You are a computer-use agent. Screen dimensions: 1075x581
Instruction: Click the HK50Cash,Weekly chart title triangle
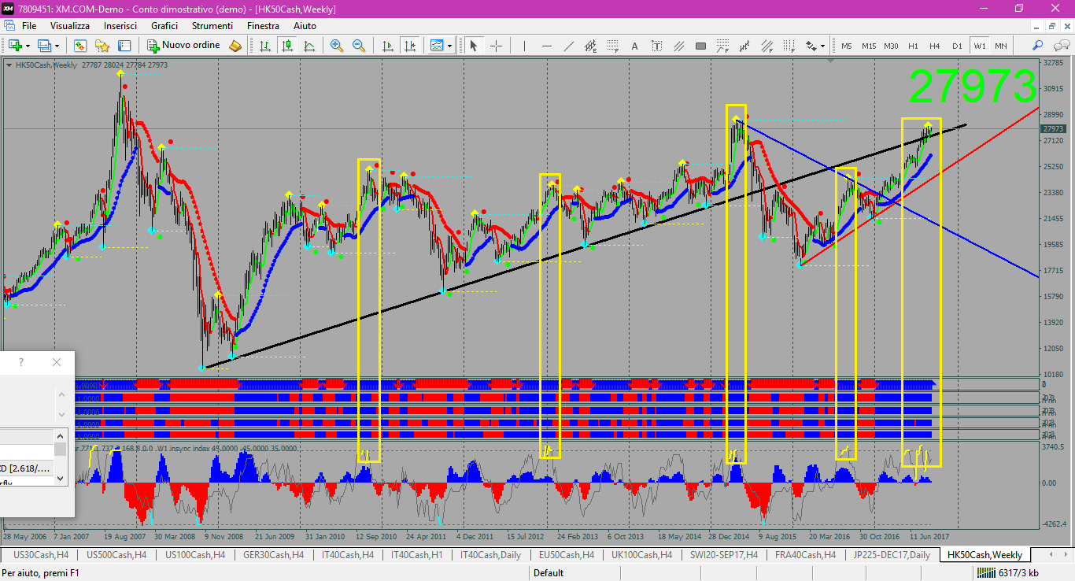click(9, 65)
